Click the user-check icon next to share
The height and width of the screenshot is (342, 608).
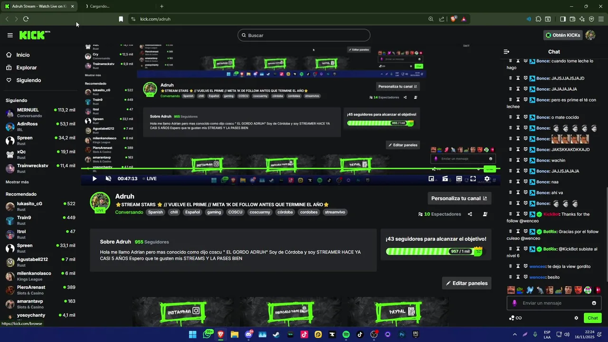pos(485,214)
